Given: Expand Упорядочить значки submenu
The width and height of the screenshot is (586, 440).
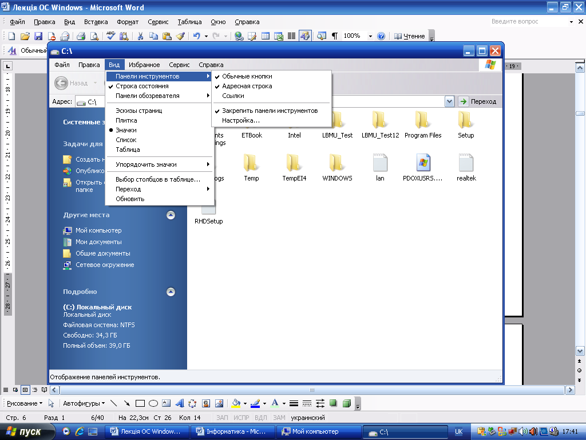Looking at the screenshot, I should (159, 164).
